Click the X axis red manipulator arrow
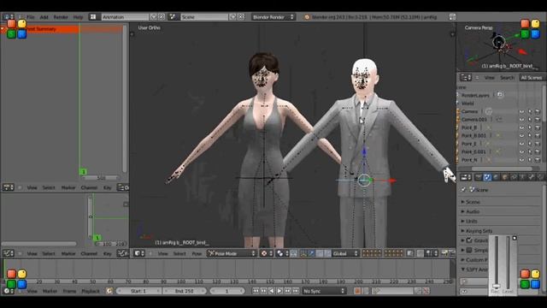The image size is (547, 308). coord(392,181)
